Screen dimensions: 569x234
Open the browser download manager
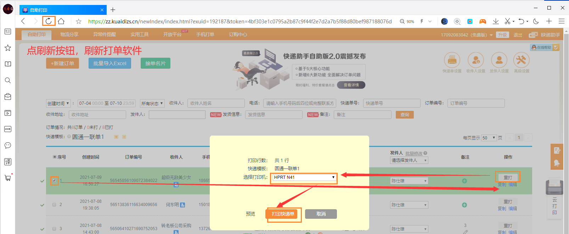pyautogui.click(x=496, y=21)
